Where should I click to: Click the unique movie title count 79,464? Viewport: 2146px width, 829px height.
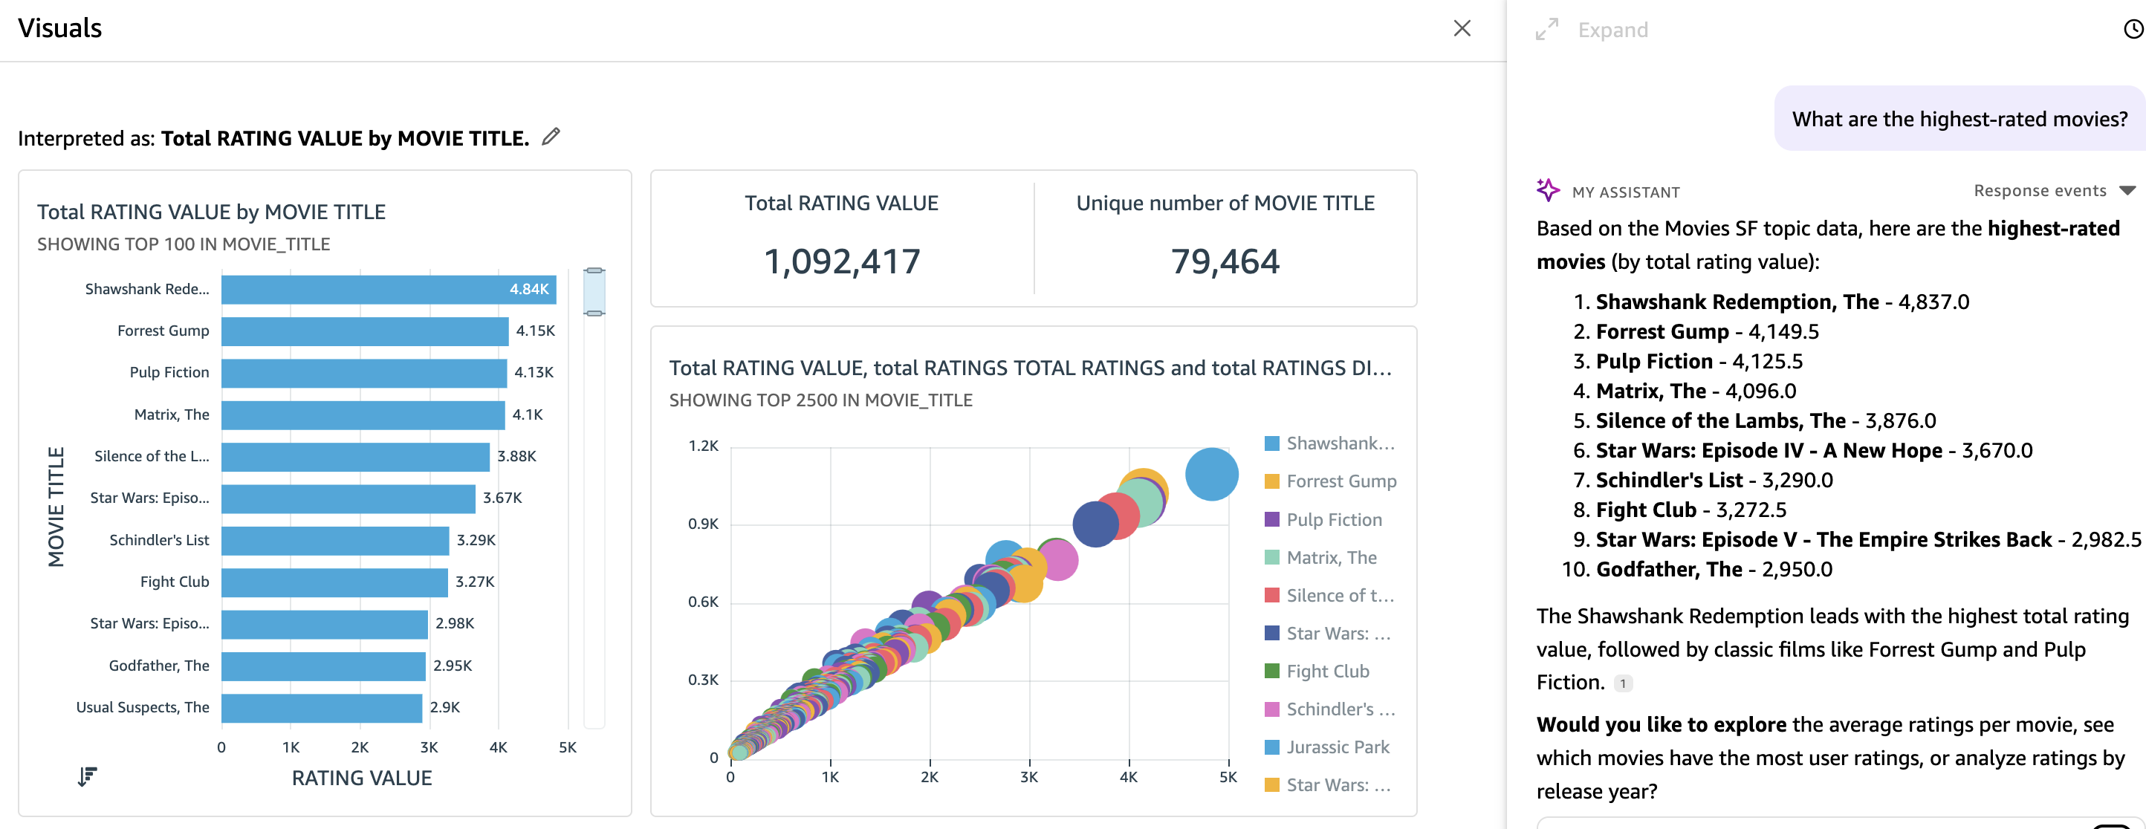(1225, 261)
